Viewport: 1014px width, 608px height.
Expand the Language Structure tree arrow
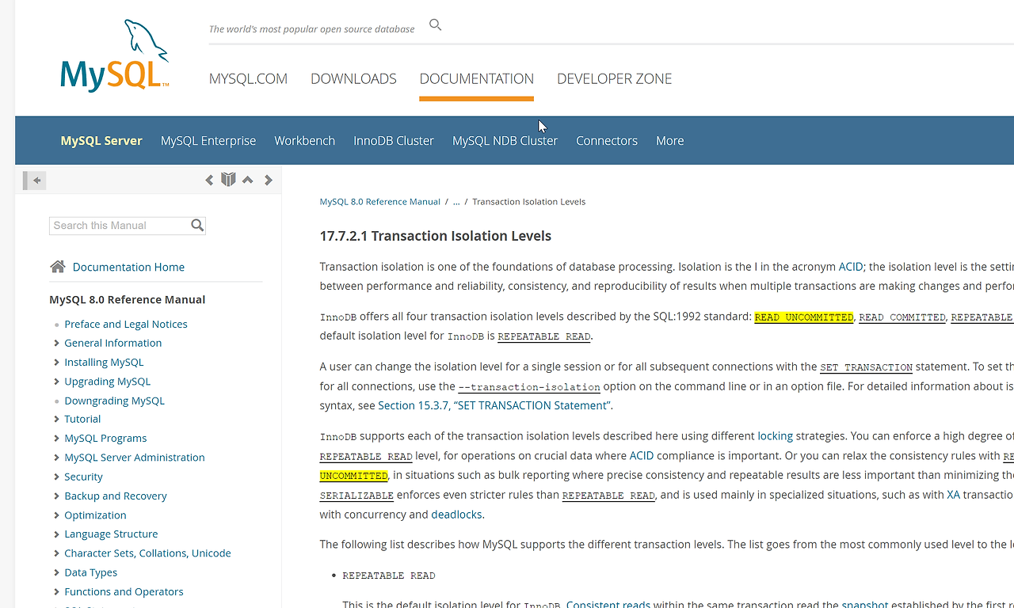click(56, 534)
